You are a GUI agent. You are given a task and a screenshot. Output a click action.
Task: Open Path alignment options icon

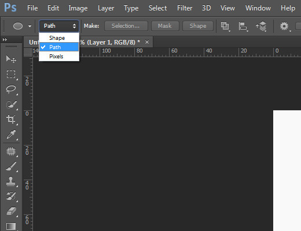tap(243, 26)
